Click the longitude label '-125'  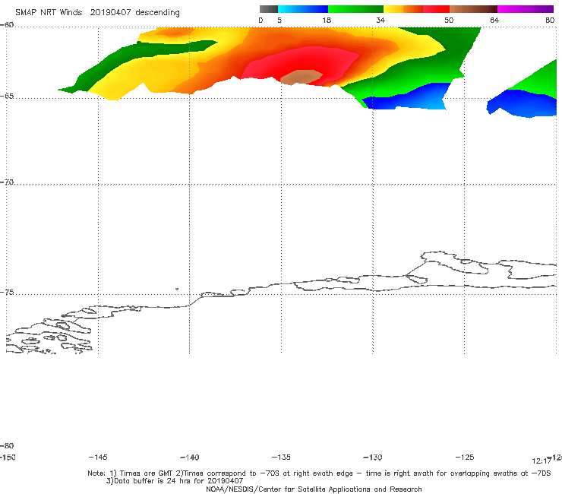[465, 457]
